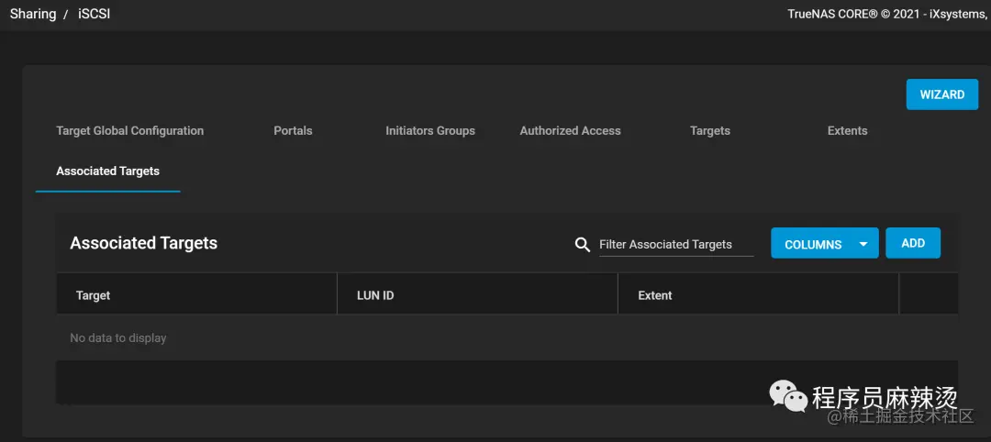The image size is (991, 442).
Task: Click the WeChat logo watermark
Action: [x=787, y=396]
